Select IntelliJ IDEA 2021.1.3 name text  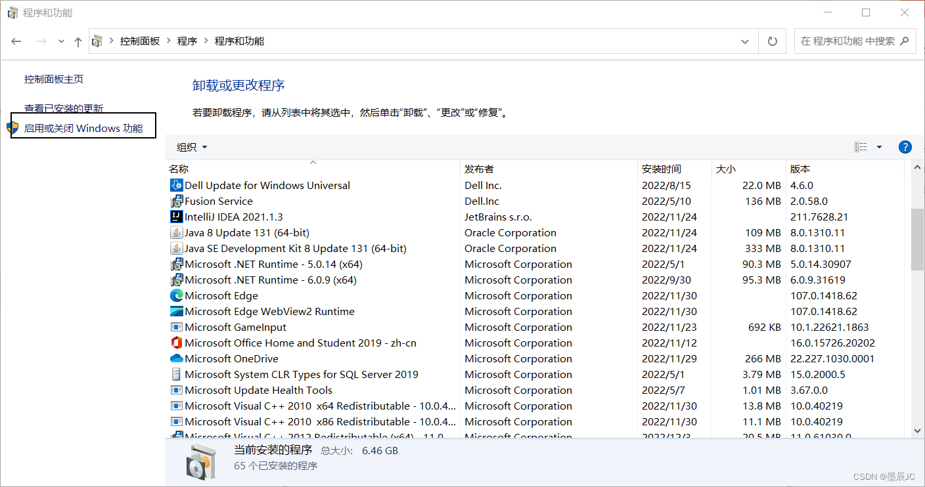click(234, 217)
